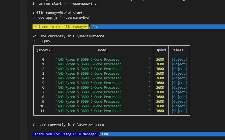This screenshot has height=140, width=225.
Task: Click the yellow Welcome to the File Manager banner
Action: 60,27
